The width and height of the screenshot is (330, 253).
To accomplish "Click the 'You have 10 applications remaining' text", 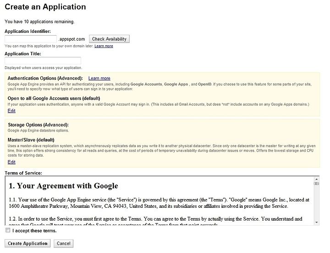I will click(39, 21).
